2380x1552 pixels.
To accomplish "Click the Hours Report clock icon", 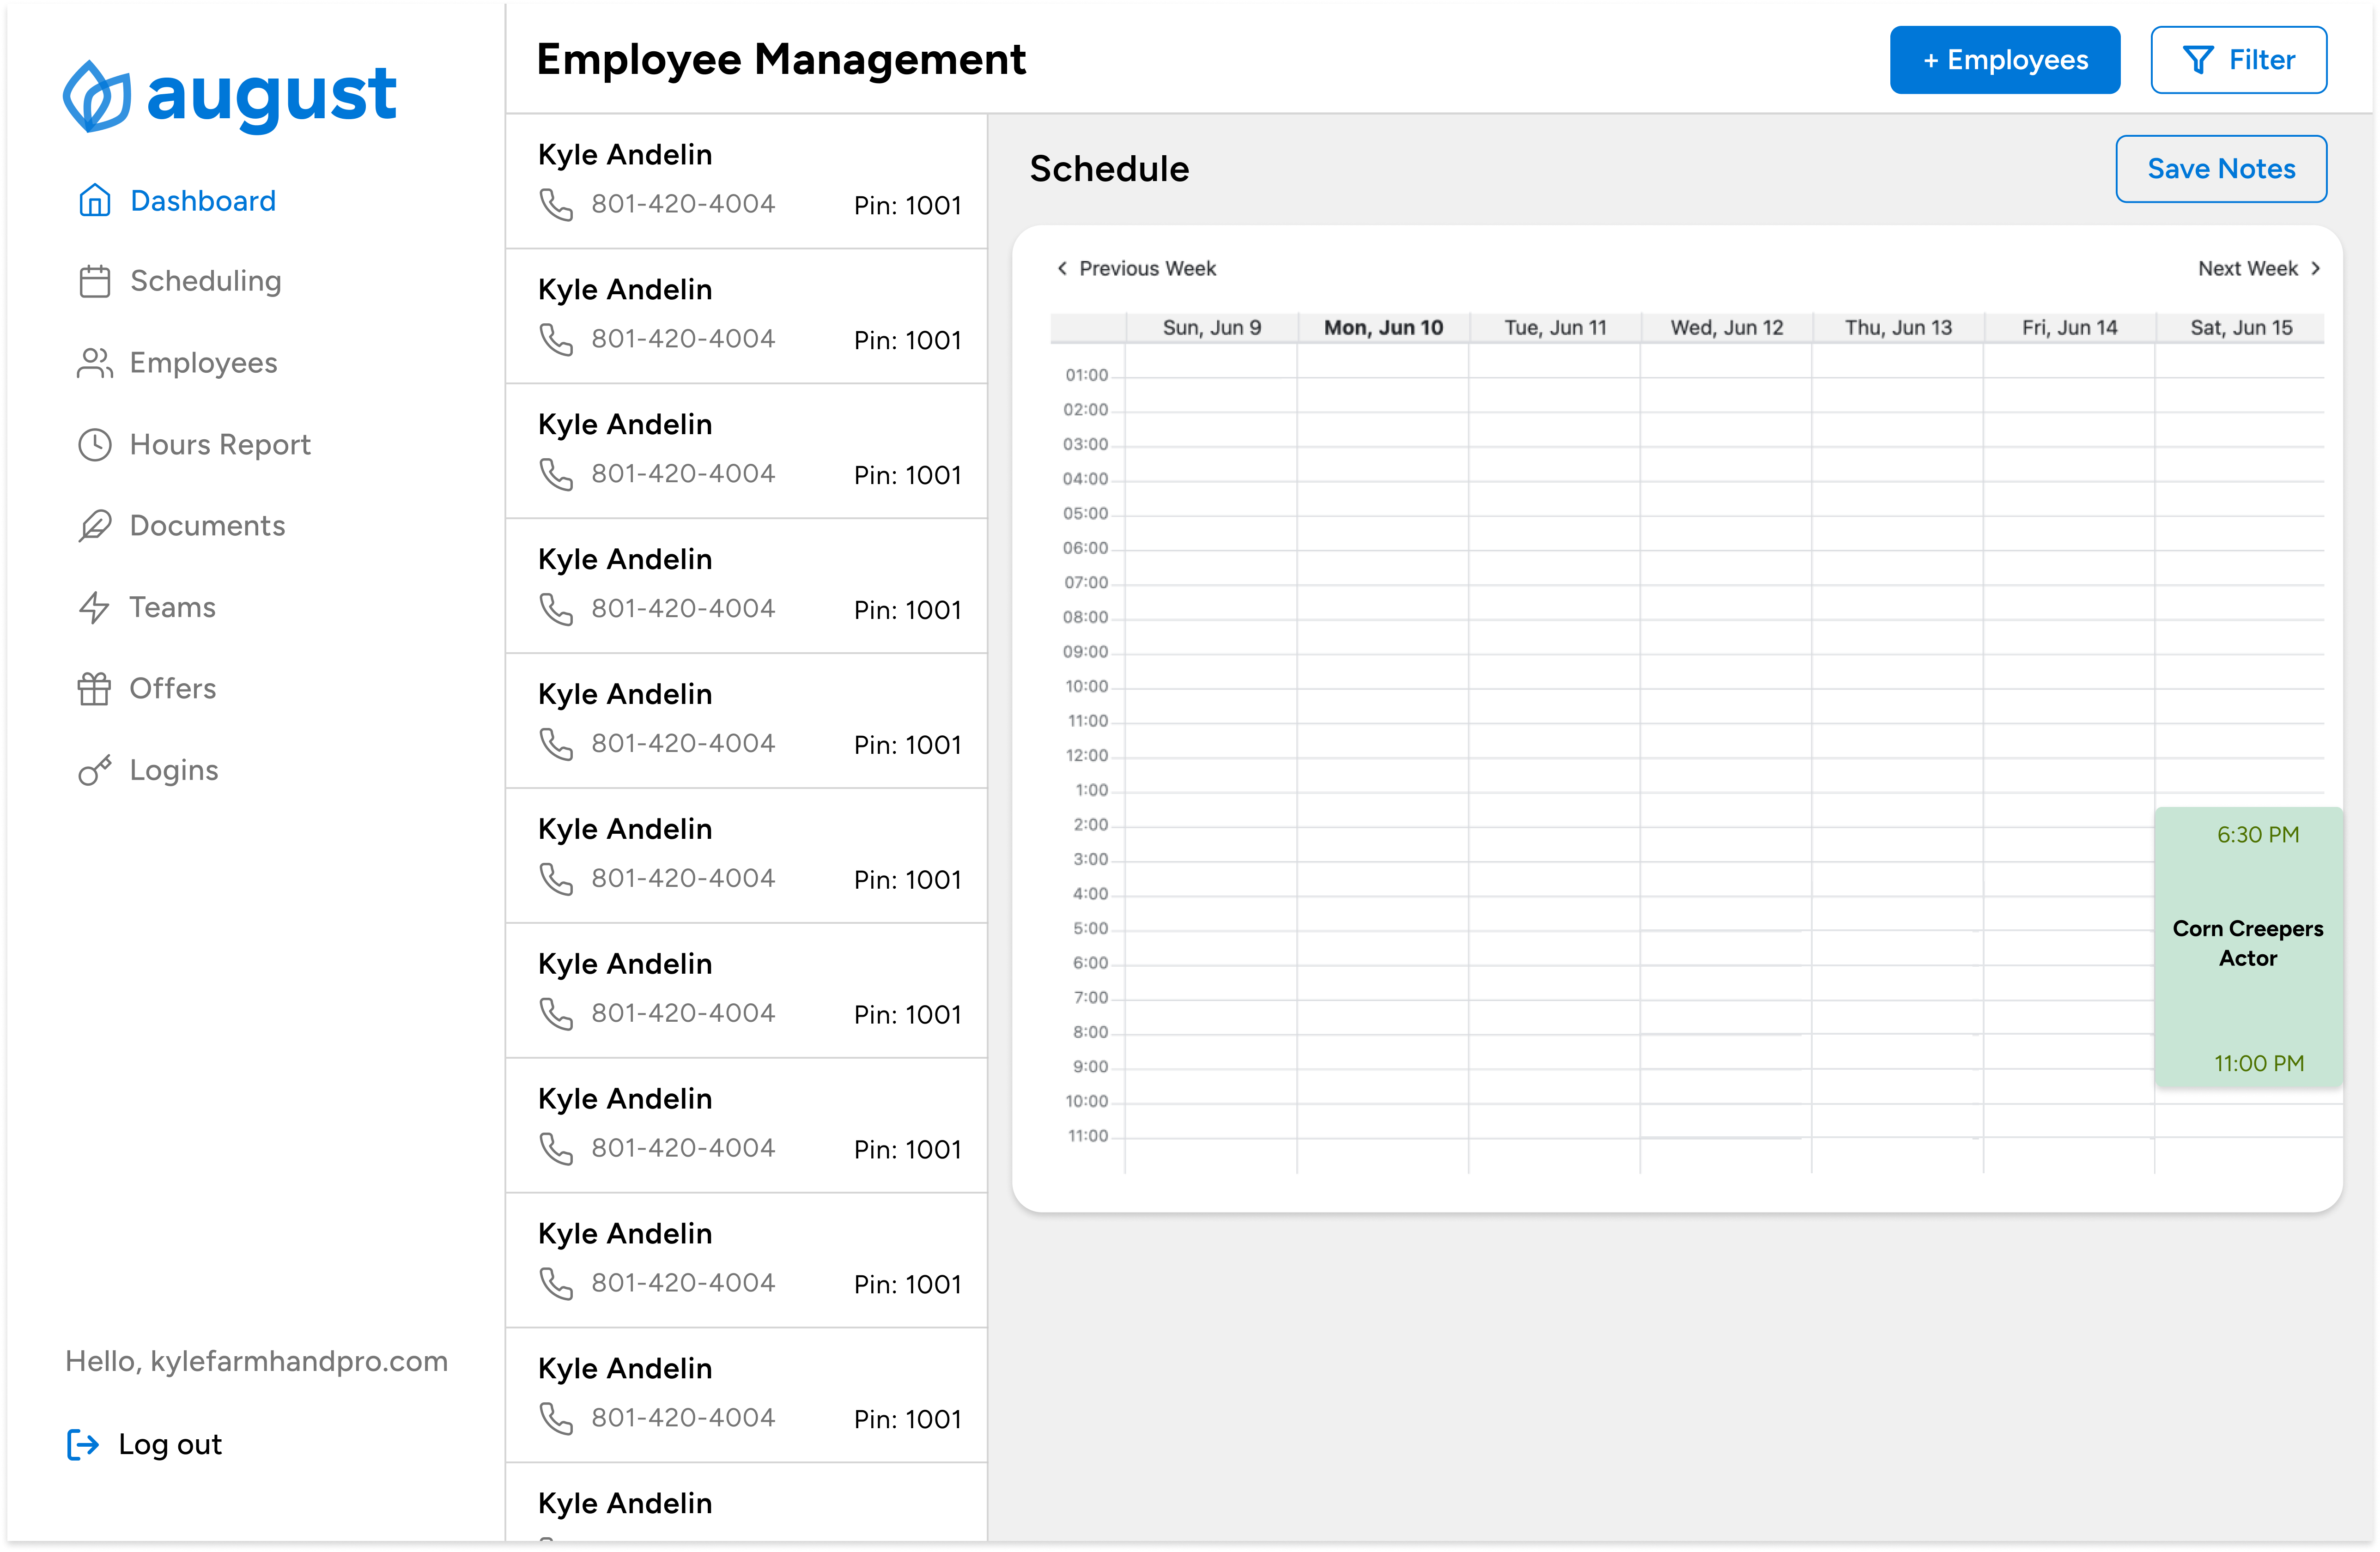I will click(95, 445).
